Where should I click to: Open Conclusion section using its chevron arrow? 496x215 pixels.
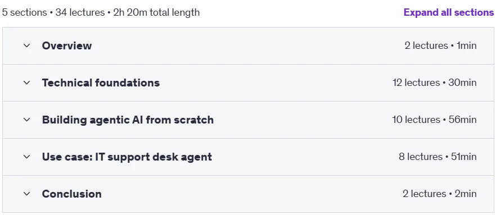pos(27,194)
